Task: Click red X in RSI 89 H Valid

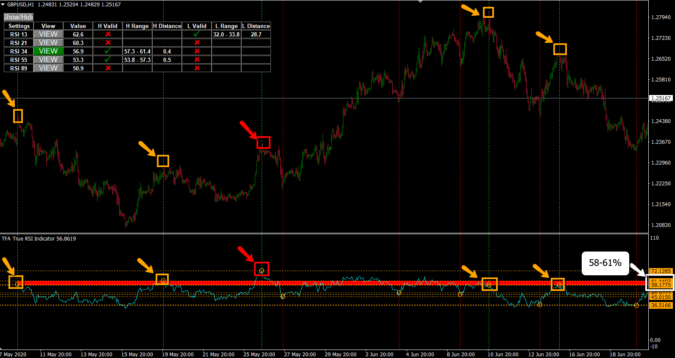Action: [x=108, y=68]
